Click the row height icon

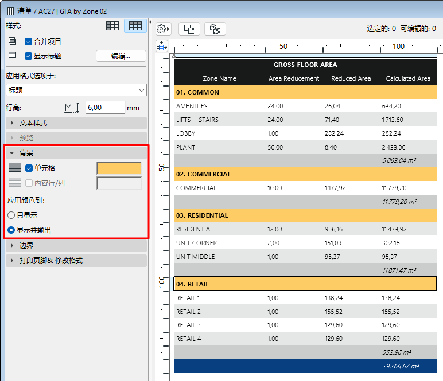[72, 108]
